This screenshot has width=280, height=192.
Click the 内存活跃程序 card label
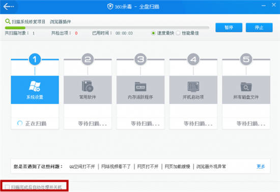point(141,97)
